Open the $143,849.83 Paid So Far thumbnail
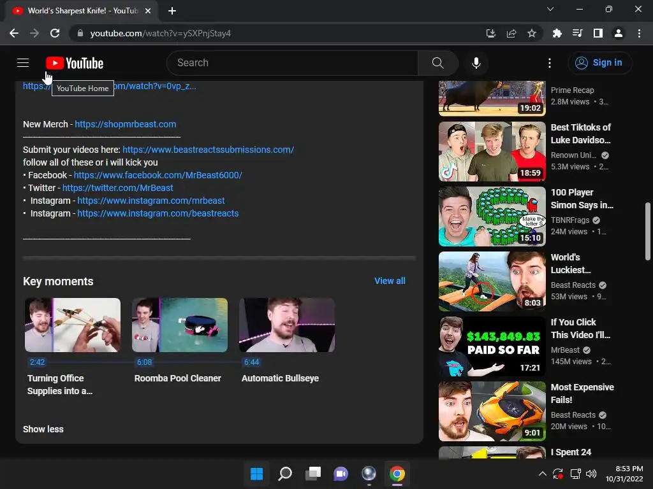This screenshot has height=489, width=653. (x=492, y=346)
